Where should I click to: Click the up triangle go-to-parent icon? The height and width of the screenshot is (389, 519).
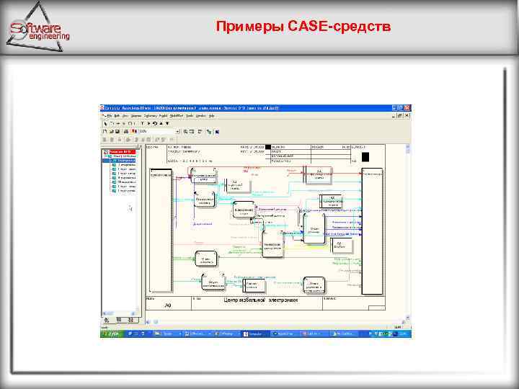(161, 123)
